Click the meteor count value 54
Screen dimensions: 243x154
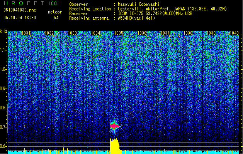(56, 18)
